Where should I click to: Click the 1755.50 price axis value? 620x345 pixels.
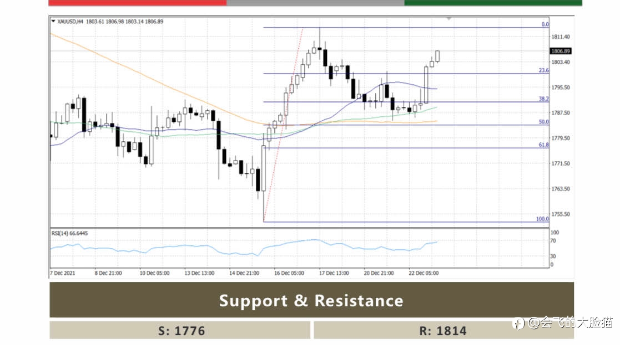[x=561, y=214]
